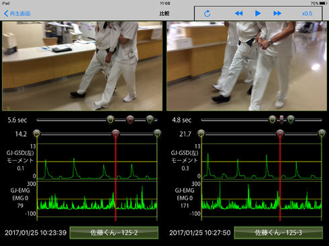Change playback speed x0.5
The image size is (329, 246).
(307, 13)
